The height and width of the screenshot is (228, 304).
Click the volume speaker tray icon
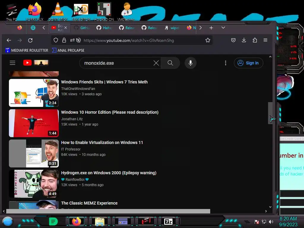(x=271, y=221)
